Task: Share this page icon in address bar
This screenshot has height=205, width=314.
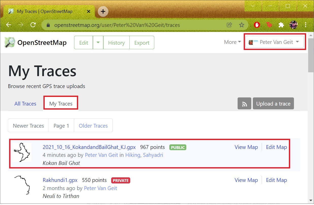Action: (x=229, y=25)
